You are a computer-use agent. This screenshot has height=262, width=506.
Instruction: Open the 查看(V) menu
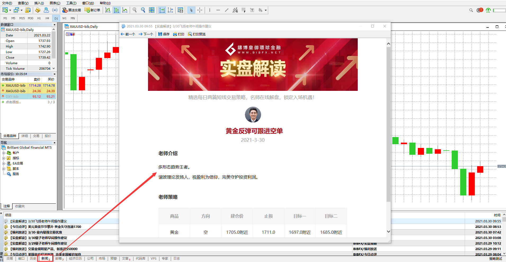(23, 3)
